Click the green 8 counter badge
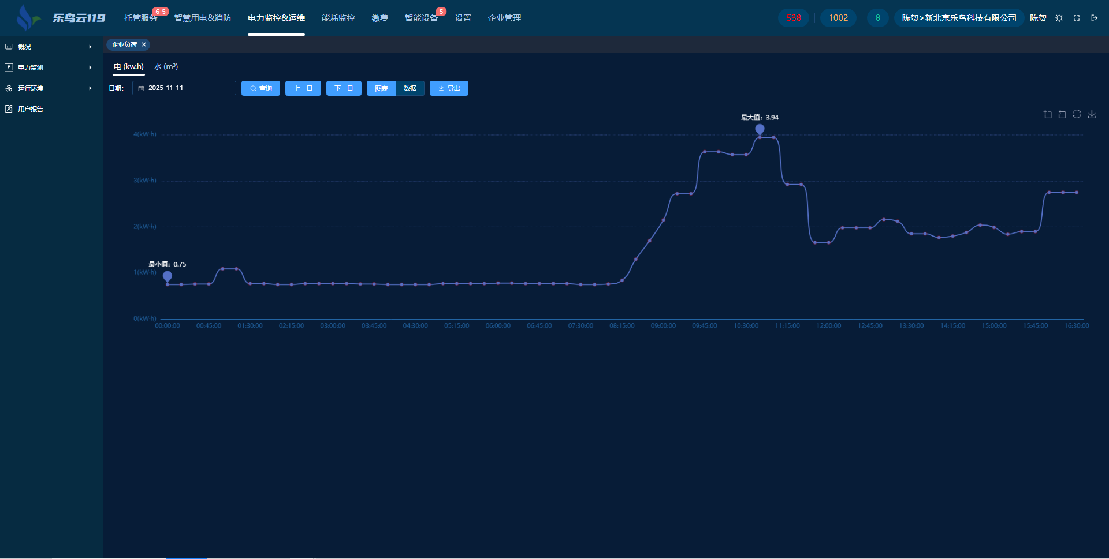1109x559 pixels. [x=877, y=18]
